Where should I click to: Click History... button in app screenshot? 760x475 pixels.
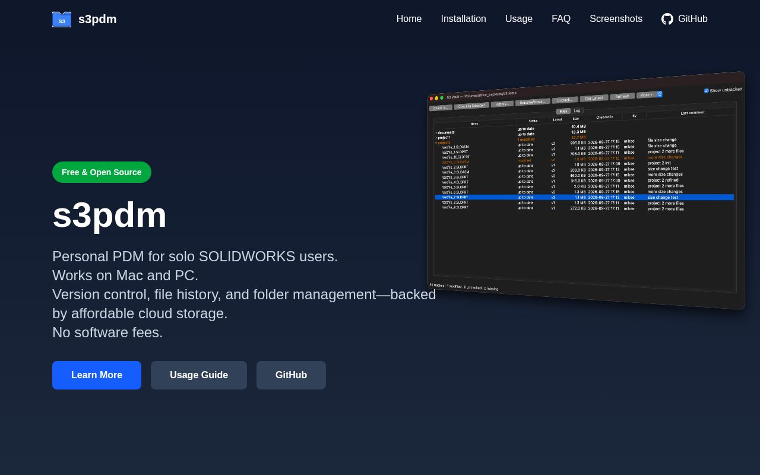[x=502, y=104]
